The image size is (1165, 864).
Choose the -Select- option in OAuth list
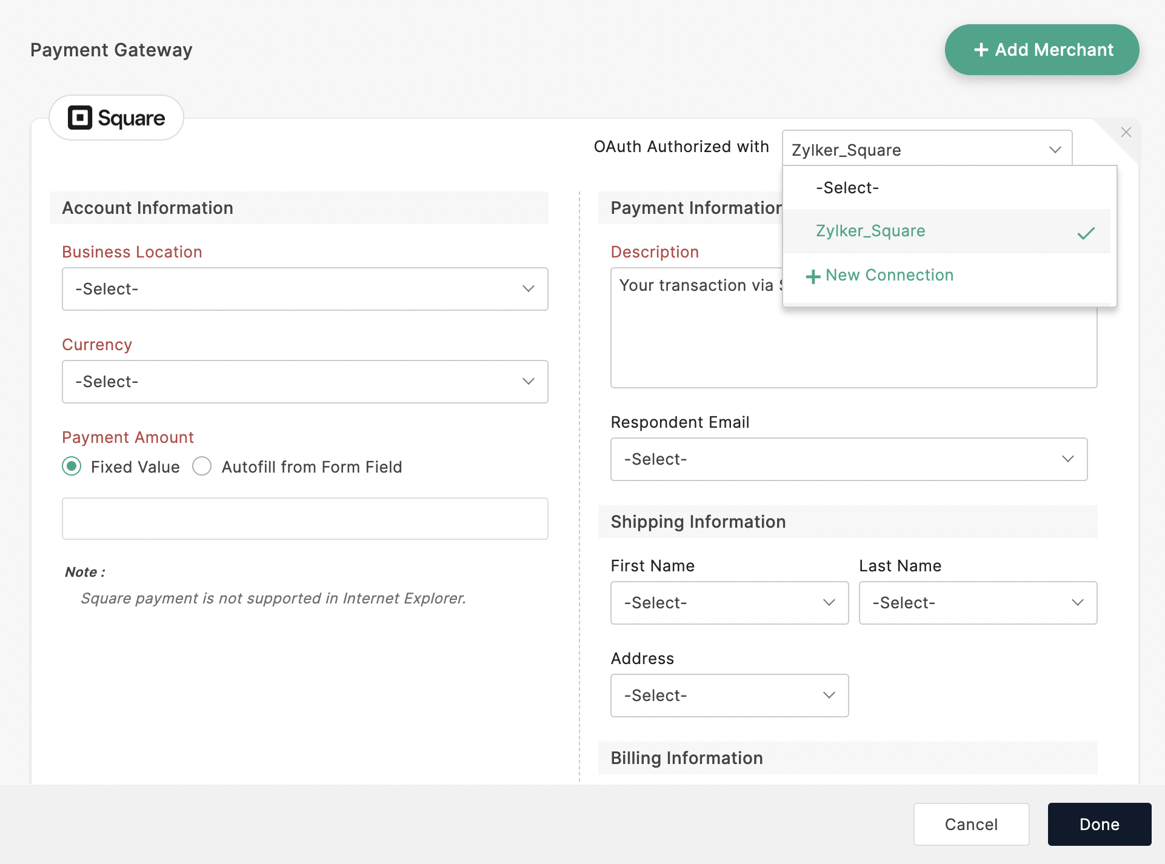[x=847, y=188]
